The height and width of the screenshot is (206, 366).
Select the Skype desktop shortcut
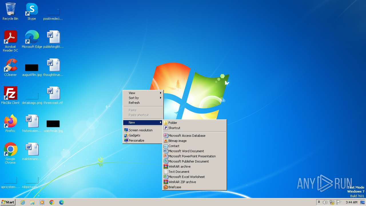pos(32,11)
